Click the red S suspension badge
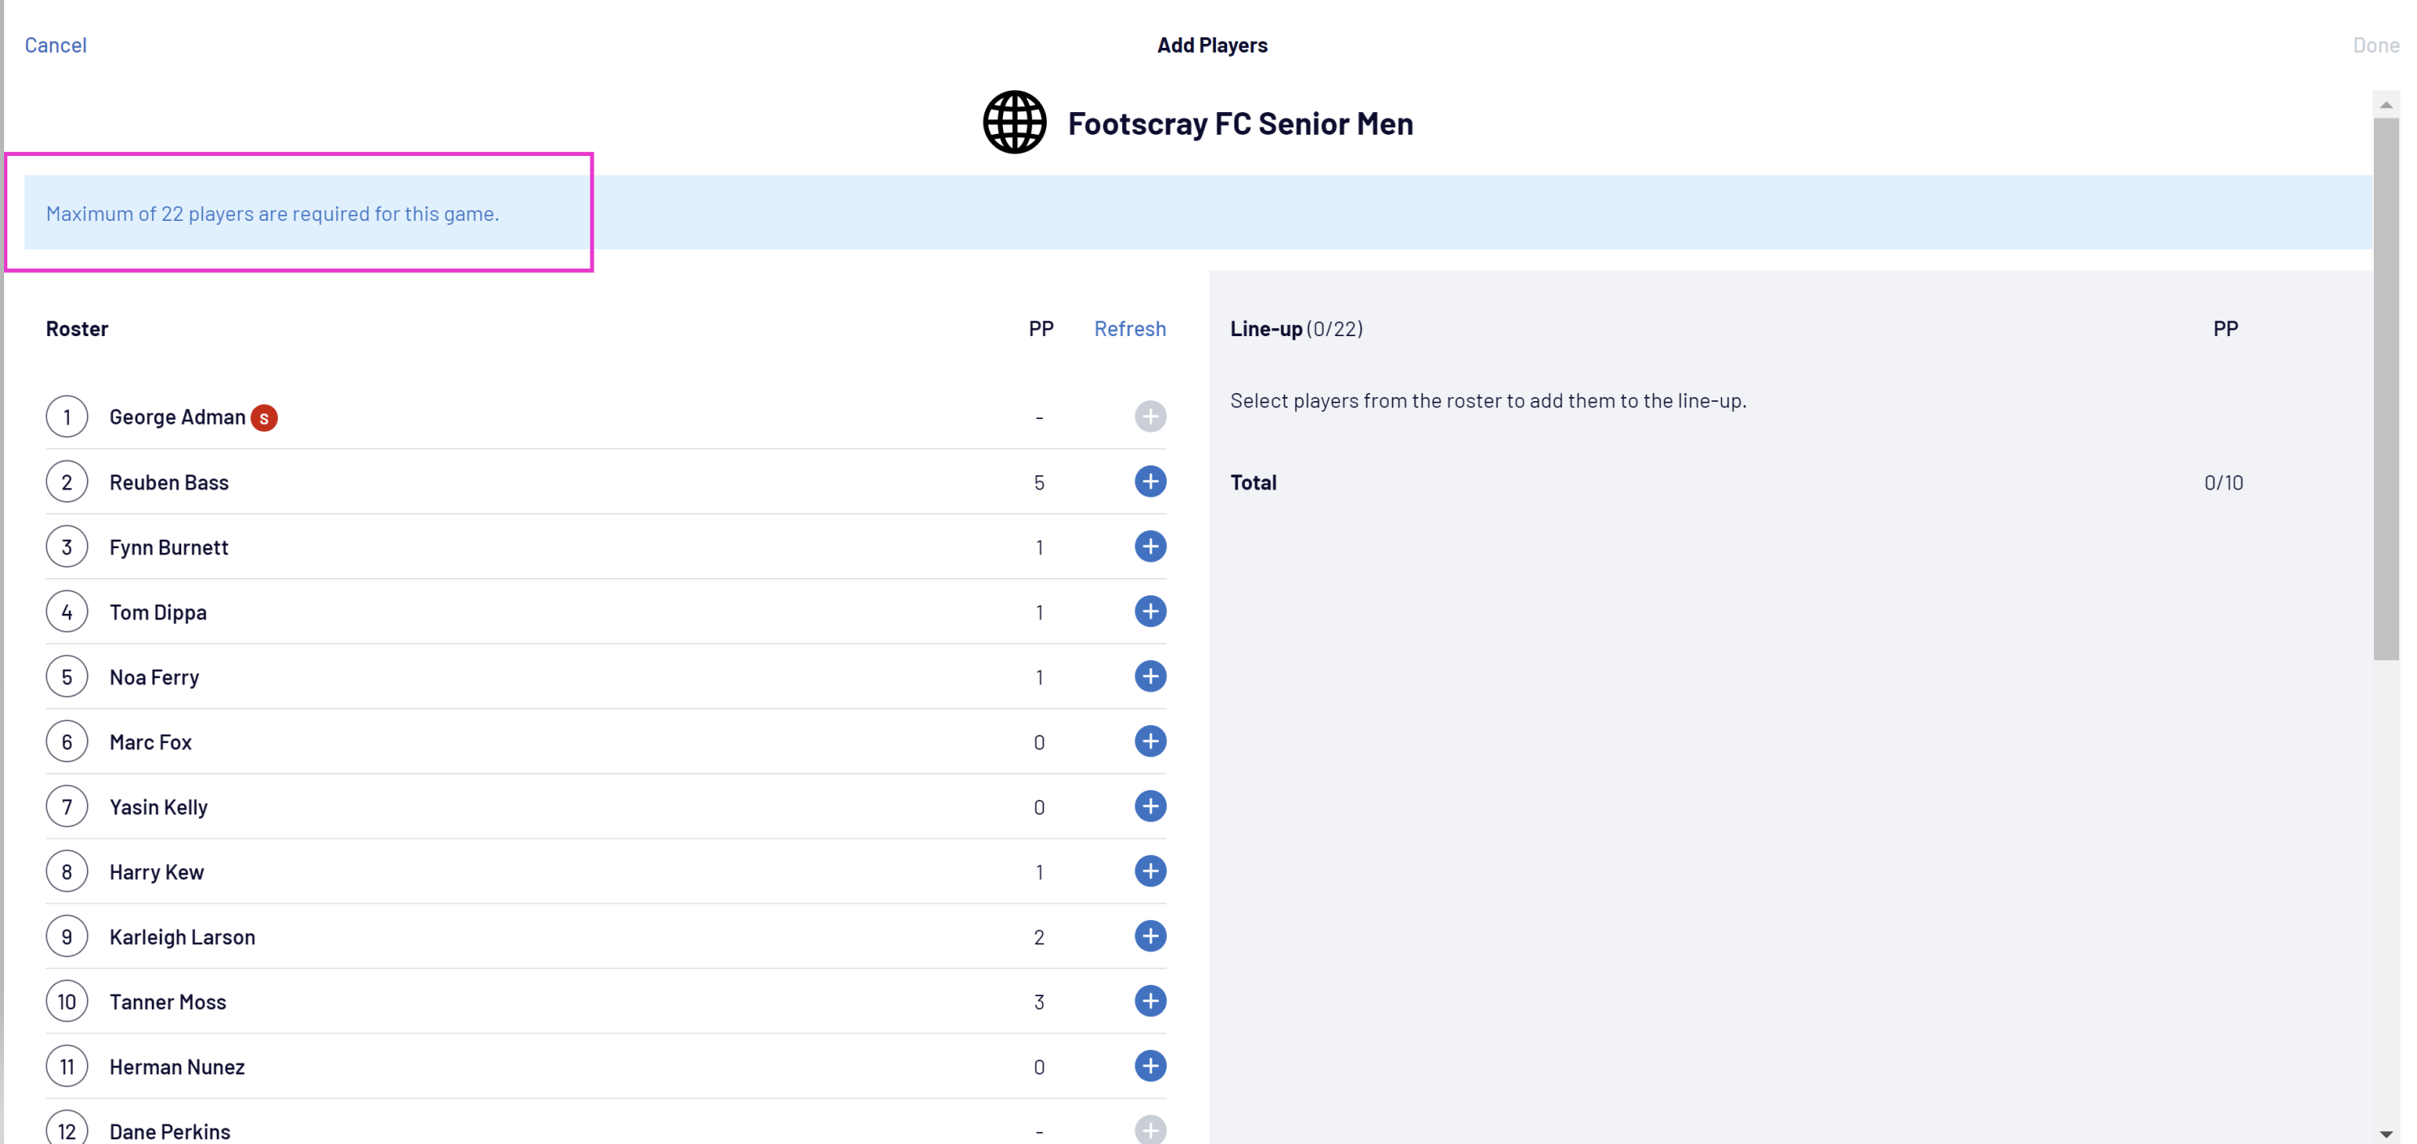This screenshot has height=1144, width=2417. tap(264, 418)
